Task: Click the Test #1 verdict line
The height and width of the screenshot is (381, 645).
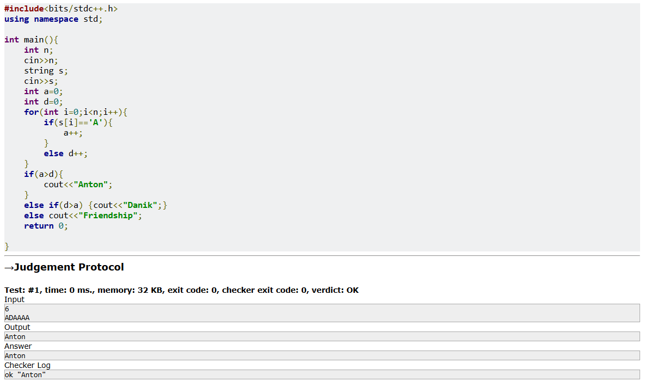Action: pyautogui.click(x=181, y=290)
